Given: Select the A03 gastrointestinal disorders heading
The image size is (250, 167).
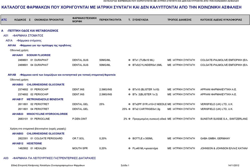Looking at the screenshot, I should (49, 158).
